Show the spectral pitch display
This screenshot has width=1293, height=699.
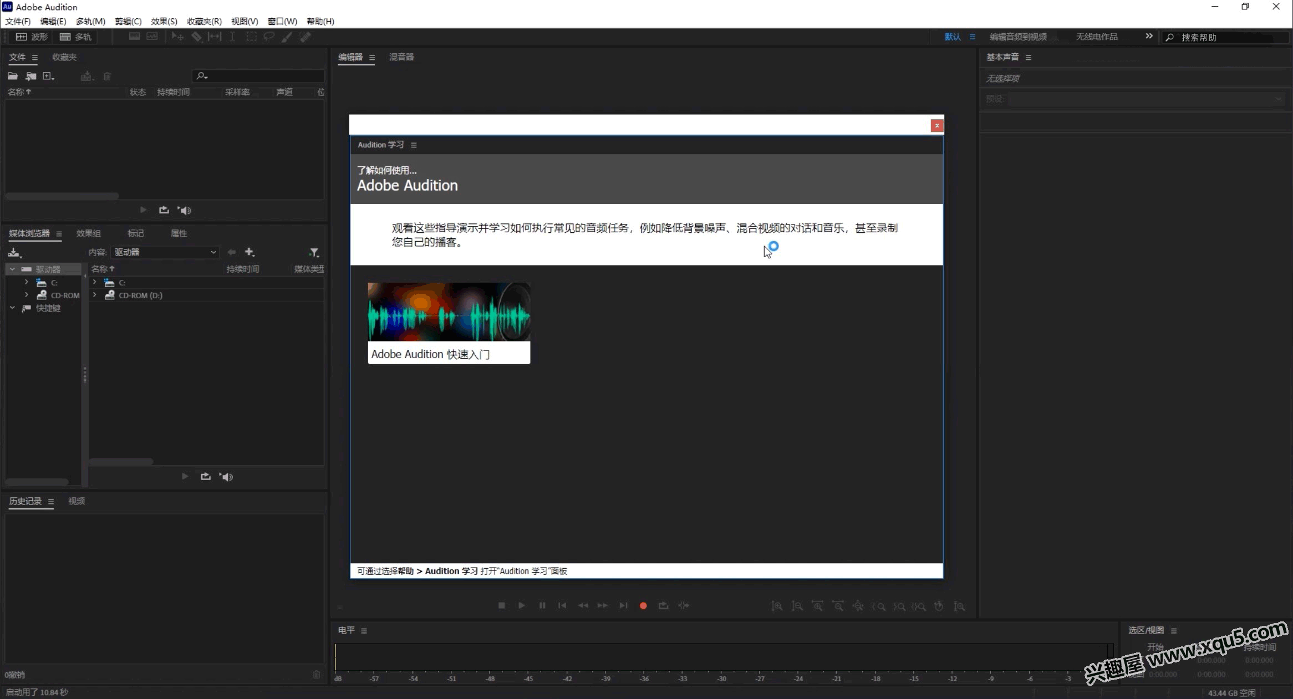[x=152, y=37]
